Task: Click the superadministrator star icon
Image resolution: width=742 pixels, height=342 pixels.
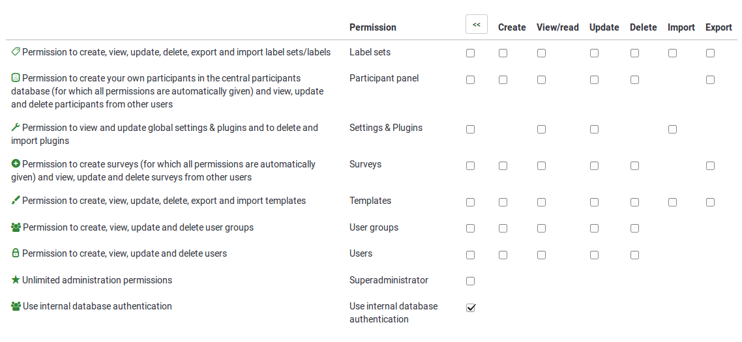Action: [x=16, y=279]
